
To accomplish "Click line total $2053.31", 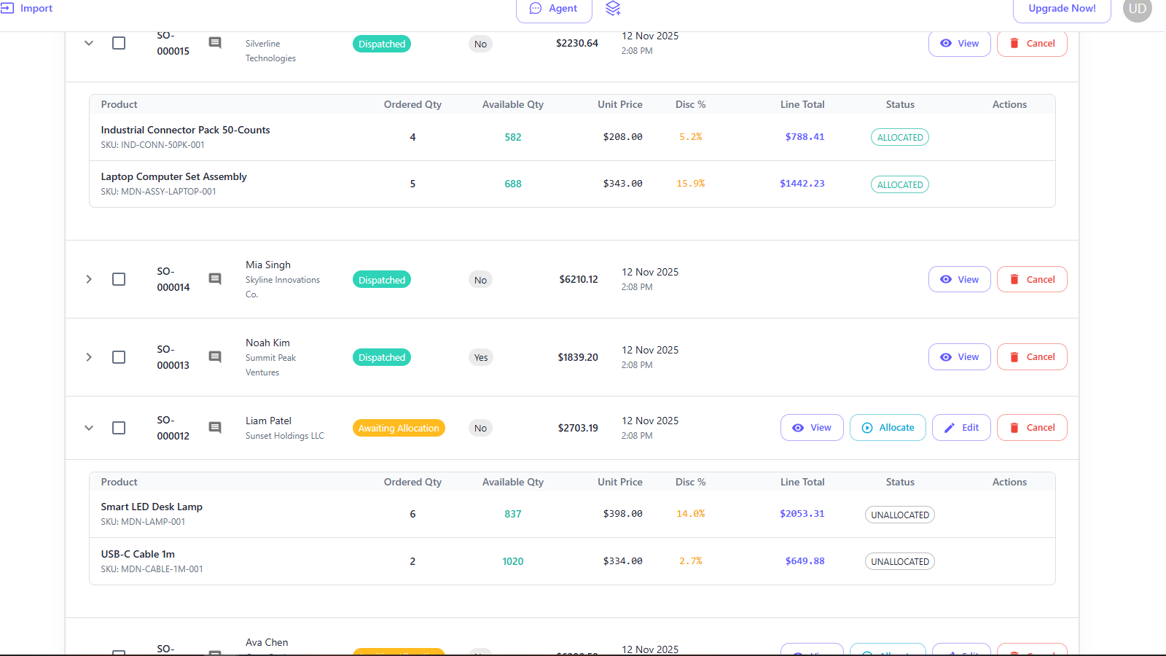I will [x=802, y=514].
